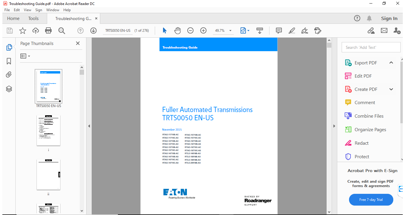The height and width of the screenshot is (215, 403).
Task: Open thumbnail options dropdown menu
Action: 25,56
